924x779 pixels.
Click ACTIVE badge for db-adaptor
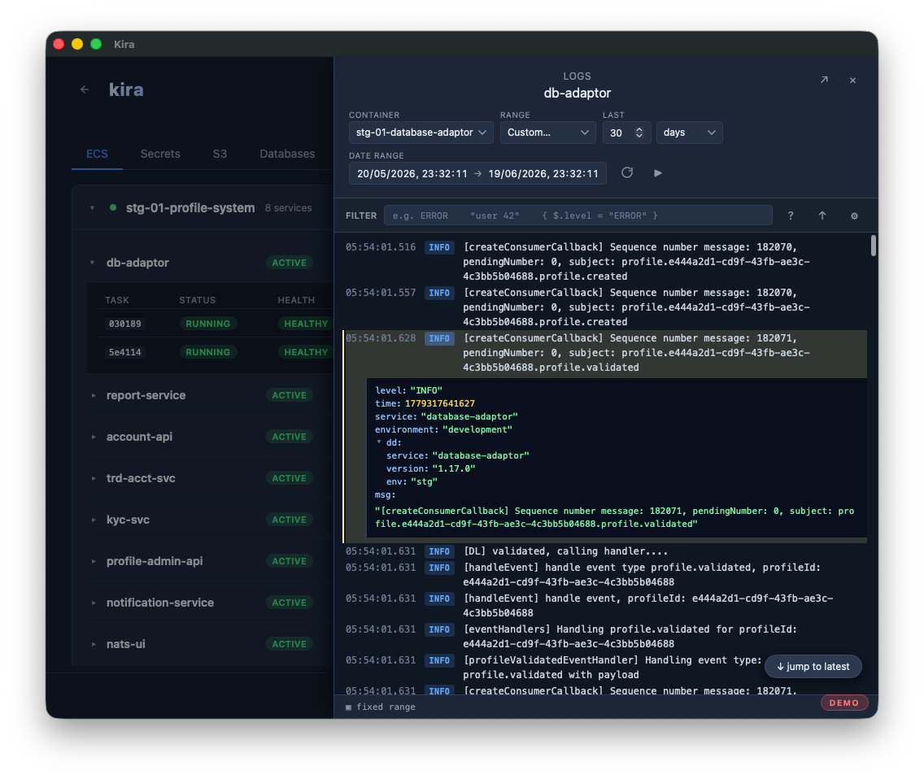coord(289,263)
